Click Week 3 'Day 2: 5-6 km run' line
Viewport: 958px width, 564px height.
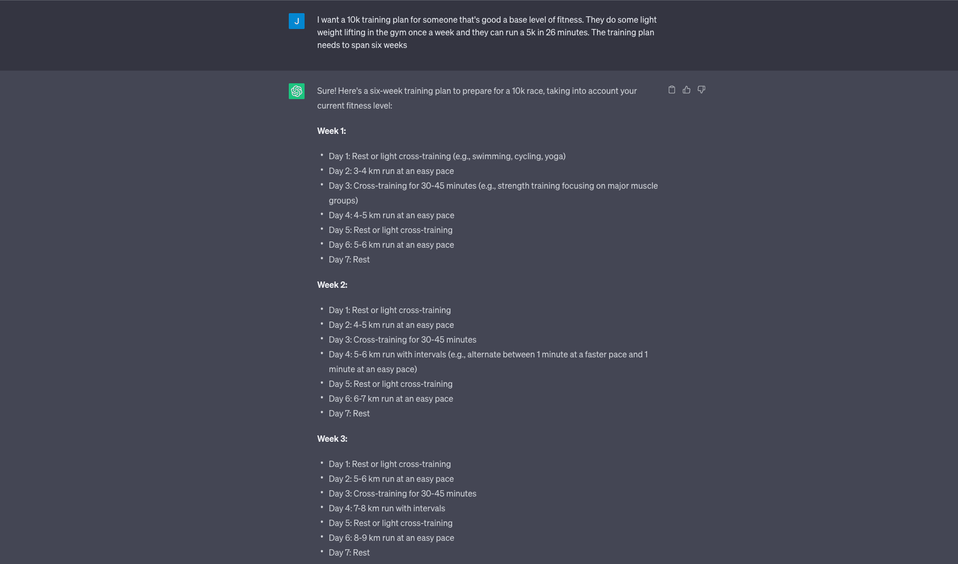coord(391,479)
